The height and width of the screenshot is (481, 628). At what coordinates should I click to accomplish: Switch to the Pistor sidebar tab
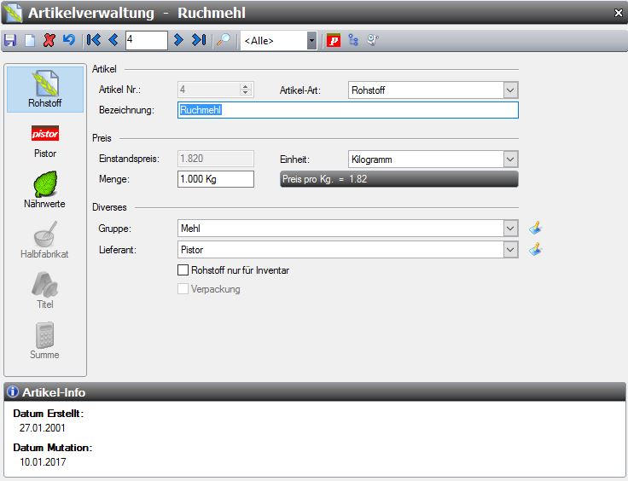(45, 142)
